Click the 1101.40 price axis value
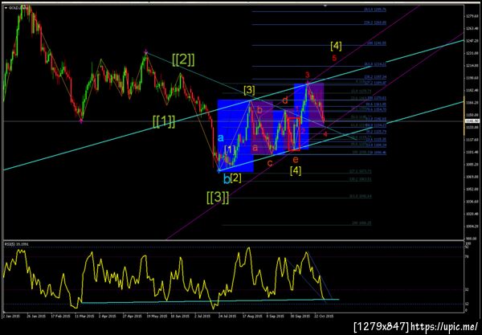The image size is (482, 335). tap(472, 152)
